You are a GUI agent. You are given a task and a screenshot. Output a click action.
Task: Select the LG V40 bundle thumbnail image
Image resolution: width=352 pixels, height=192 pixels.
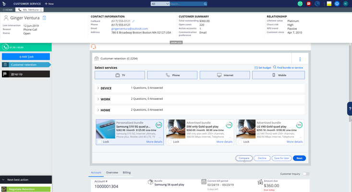tap(246, 129)
